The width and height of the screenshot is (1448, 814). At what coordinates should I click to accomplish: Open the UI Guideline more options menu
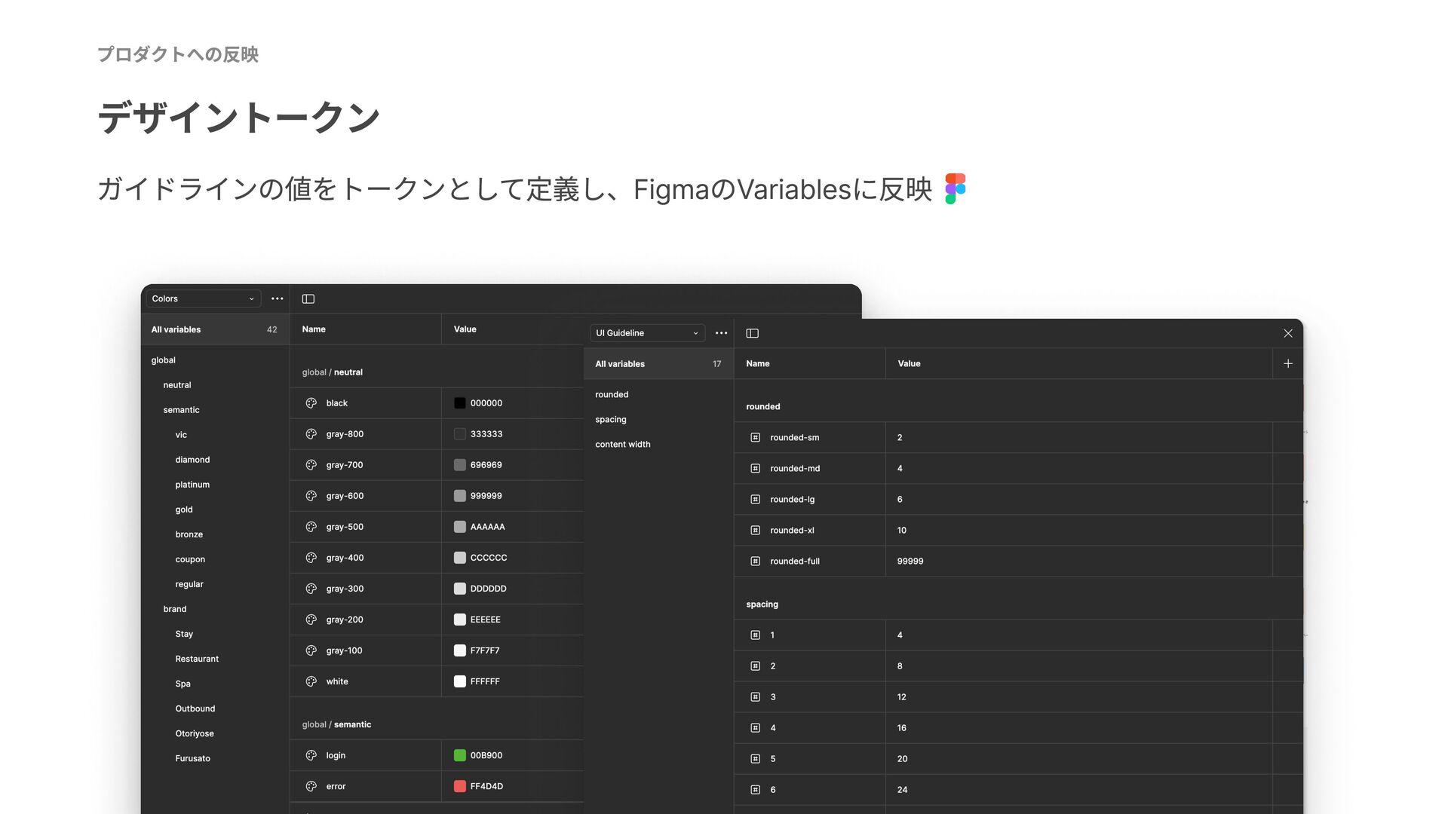pos(722,333)
